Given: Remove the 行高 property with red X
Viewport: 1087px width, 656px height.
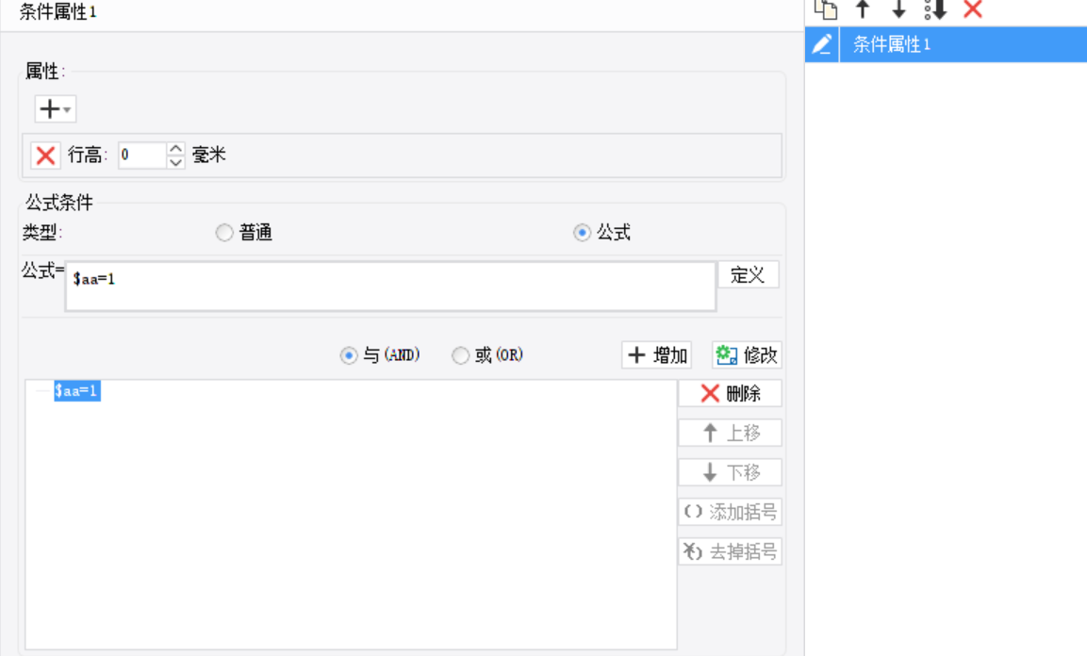Looking at the screenshot, I should 46,156.
